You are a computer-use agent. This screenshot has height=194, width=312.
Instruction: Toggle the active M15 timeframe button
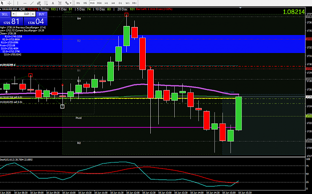pos(92,3)
